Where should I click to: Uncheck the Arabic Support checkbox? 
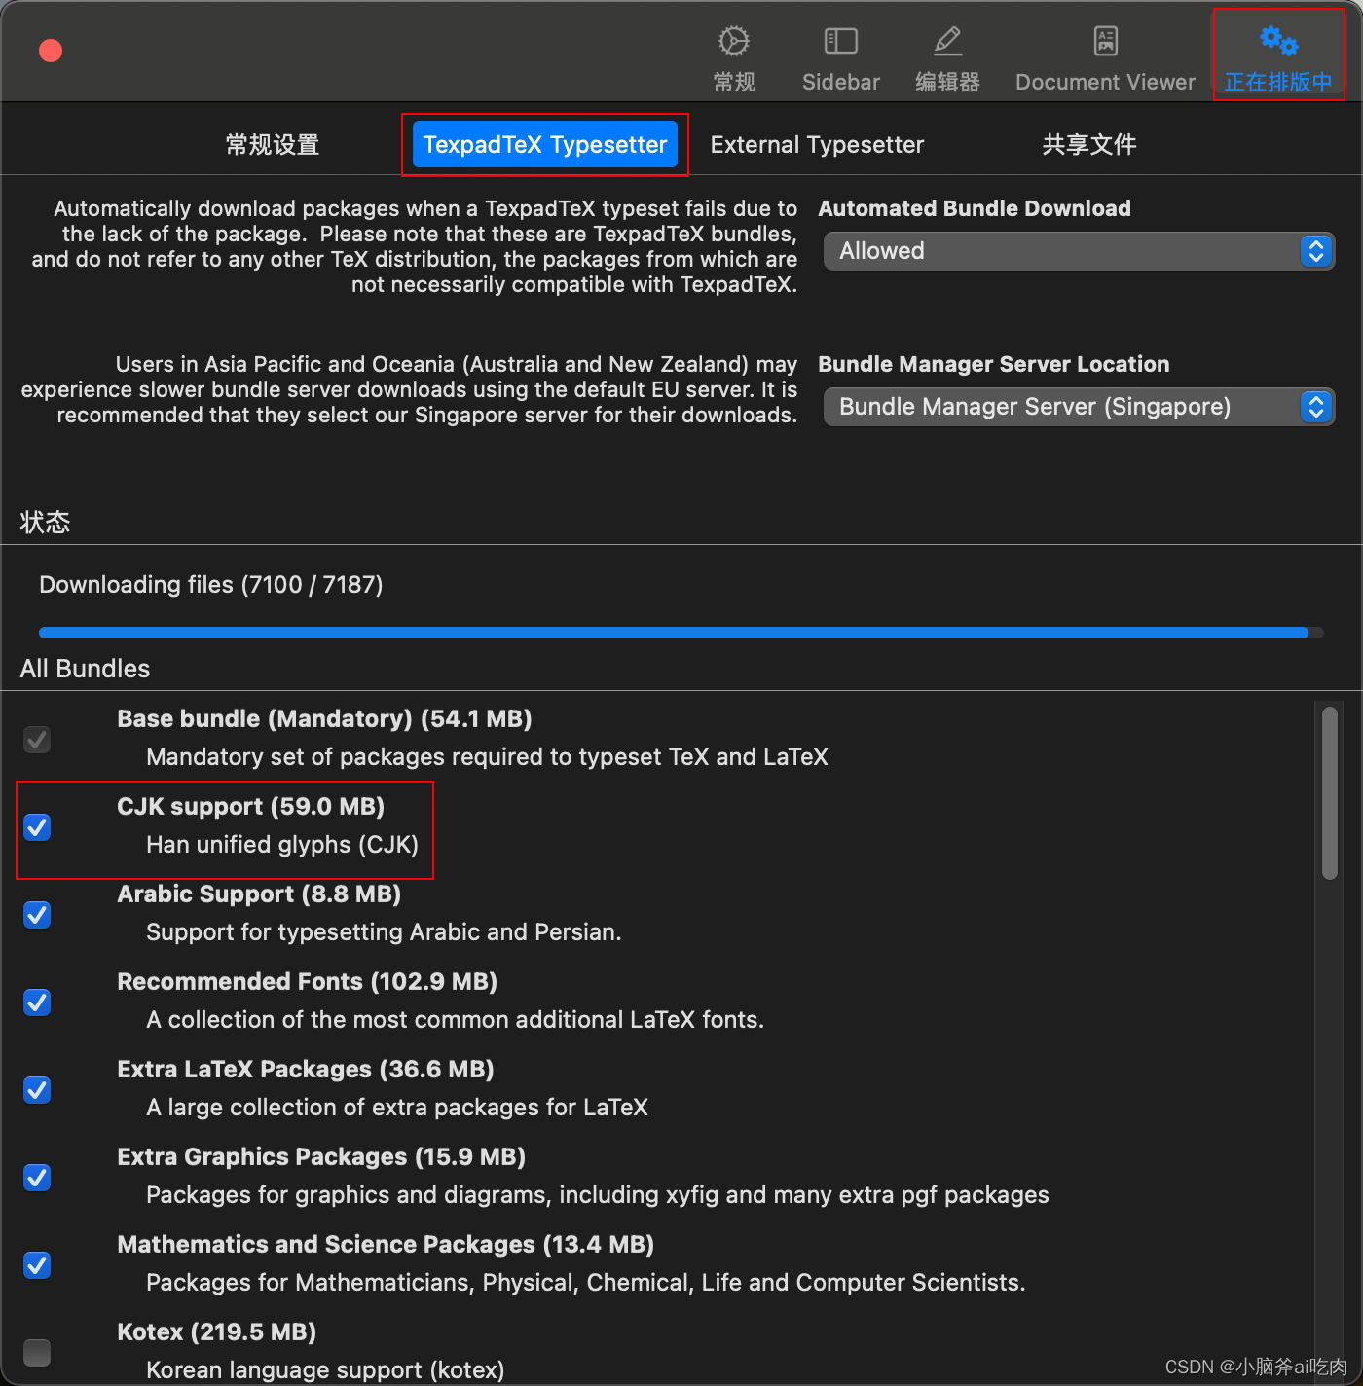point(37,915)
